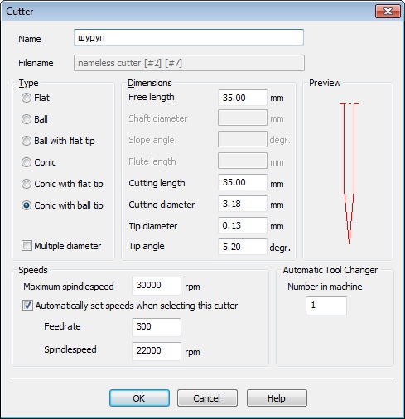This screenshot has height=419, width=405.
Task: Click the Cutting length input
Action: pos(243,182)
